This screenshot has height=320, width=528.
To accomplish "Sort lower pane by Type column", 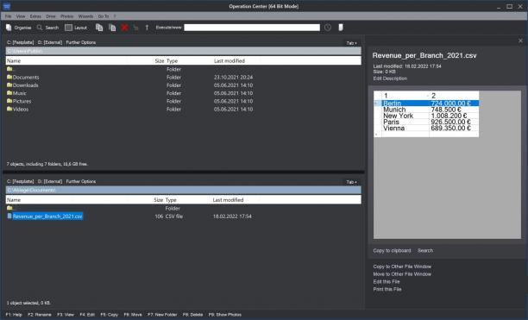I will [171, 200].
